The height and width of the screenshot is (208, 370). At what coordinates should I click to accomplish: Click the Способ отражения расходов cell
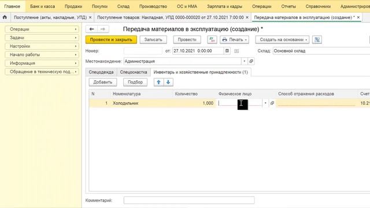pyautogui.click(x=316, y=103)
